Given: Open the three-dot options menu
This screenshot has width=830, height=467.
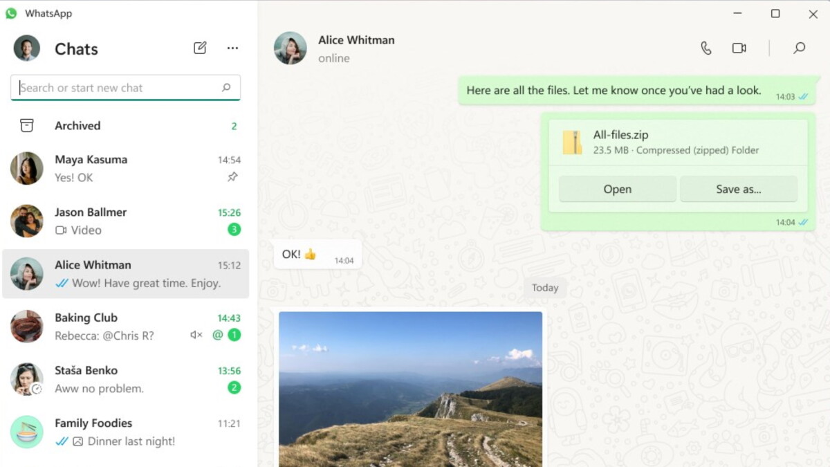Looking at the screenshot, I should [232, 48].
